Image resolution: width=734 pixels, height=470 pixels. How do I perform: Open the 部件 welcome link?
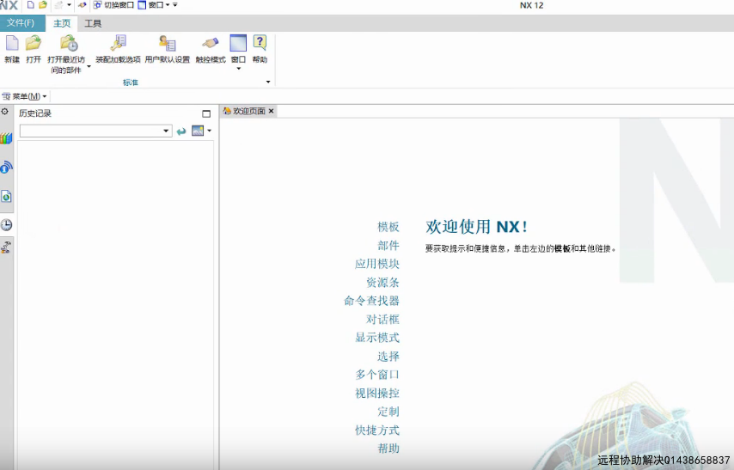tap(388, 245)
